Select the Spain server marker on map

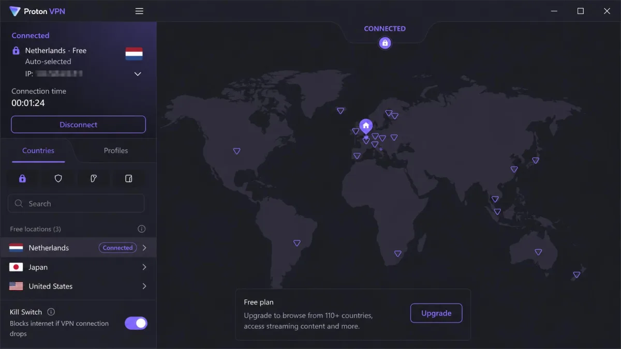pyautogui.click(x=357, y=156)
